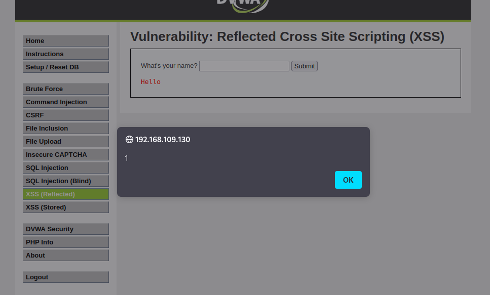Image resolution: width=490 pixels, height=295 pixels.
Task: Go to Setup / Reset DB
Action: coord(66,67)
